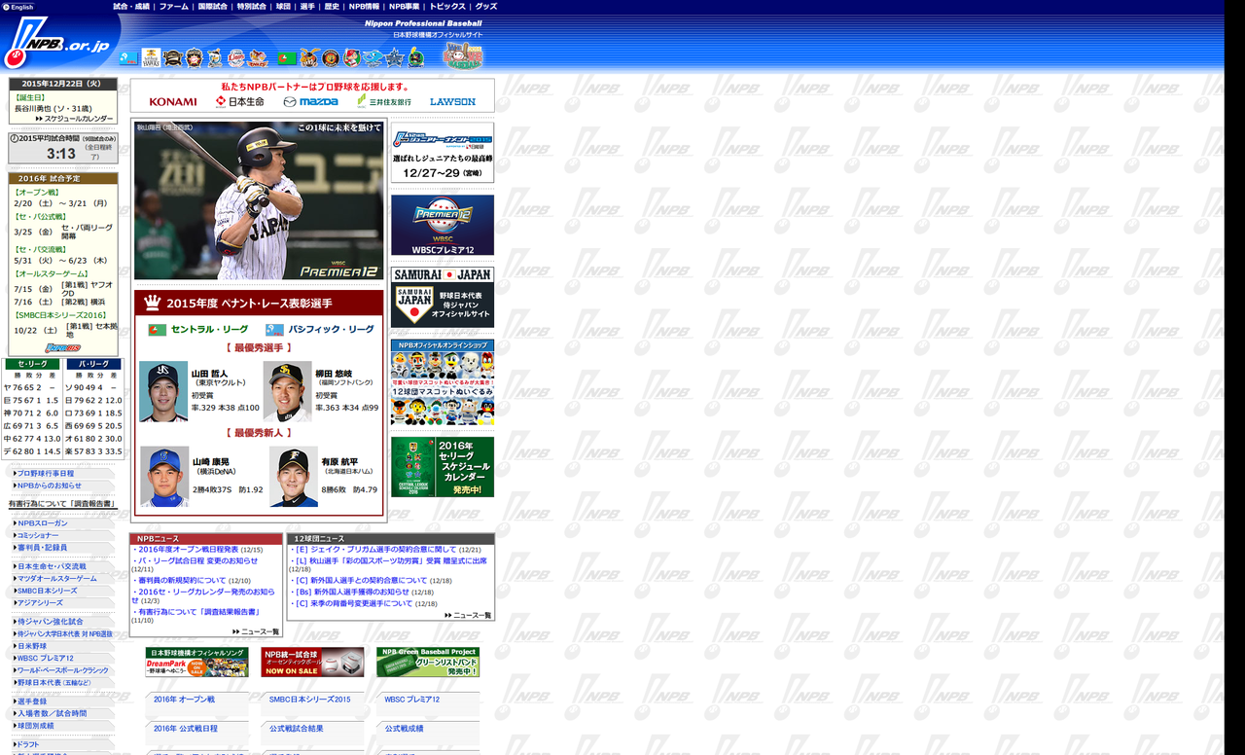Open NPBからのお知らせ in sidebar
The height and width of the screenshot is (755, 1245).
(49, 485)
